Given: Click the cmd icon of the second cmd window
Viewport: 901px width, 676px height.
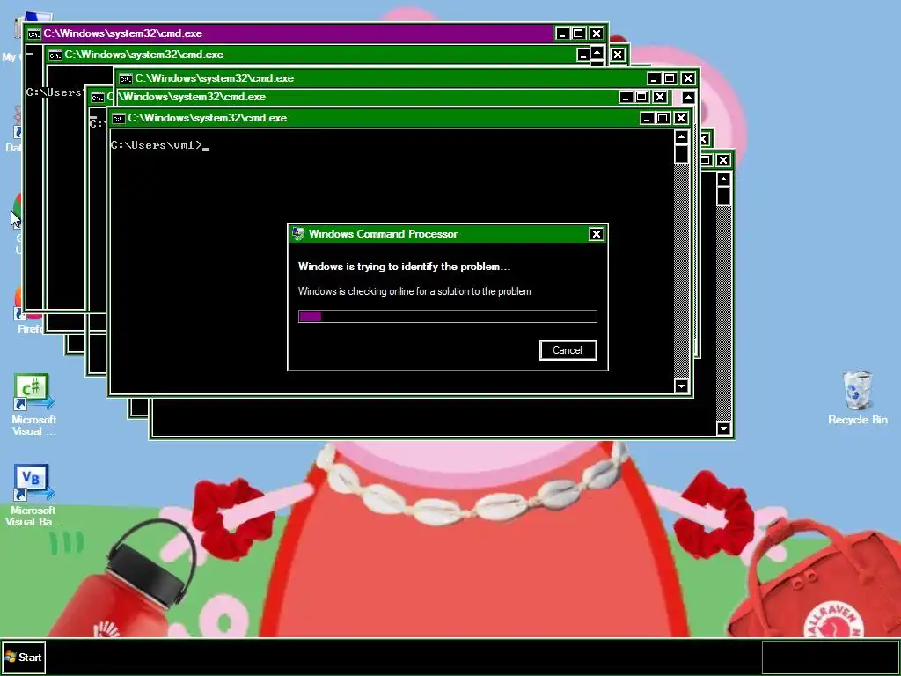Looking at the screenshot, I should [55, 55].
